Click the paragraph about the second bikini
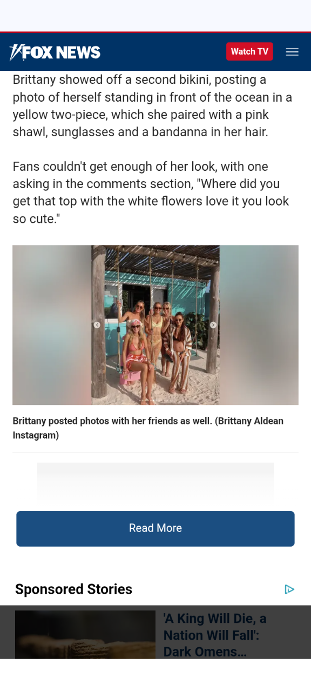The width and height of the screenshot is (311, 697). pyautogui.click(x=153, y=106)
